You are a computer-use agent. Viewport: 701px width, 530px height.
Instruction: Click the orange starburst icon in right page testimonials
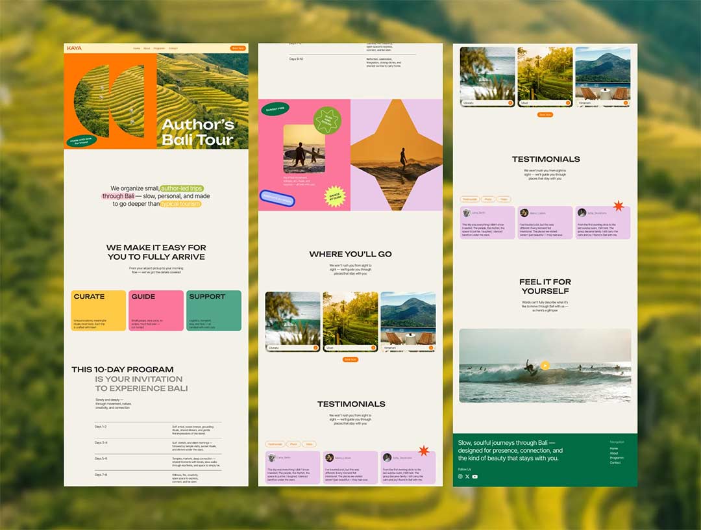tap(619, 206)
